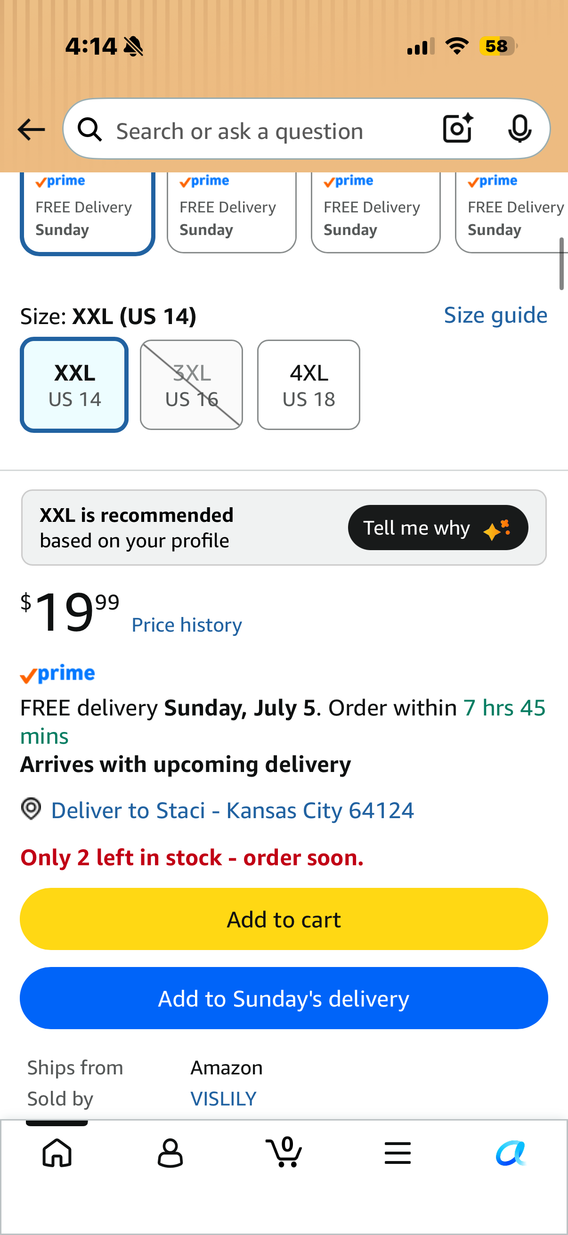Image resolution: width=568 pixels, height=1235 pixels.
Task: Open the Alexa assistant icon
Action: click(511, 1153)
